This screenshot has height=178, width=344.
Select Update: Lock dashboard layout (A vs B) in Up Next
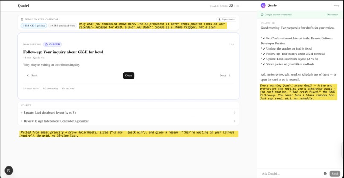[x=50, y=113]
